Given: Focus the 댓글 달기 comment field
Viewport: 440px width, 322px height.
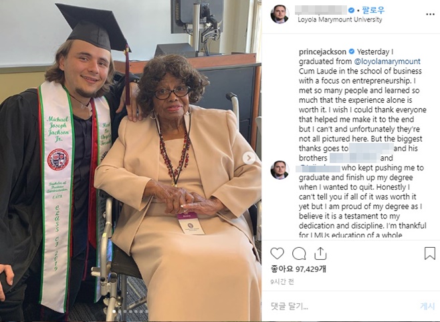Looking at the screenshot, I should [334, 305].
